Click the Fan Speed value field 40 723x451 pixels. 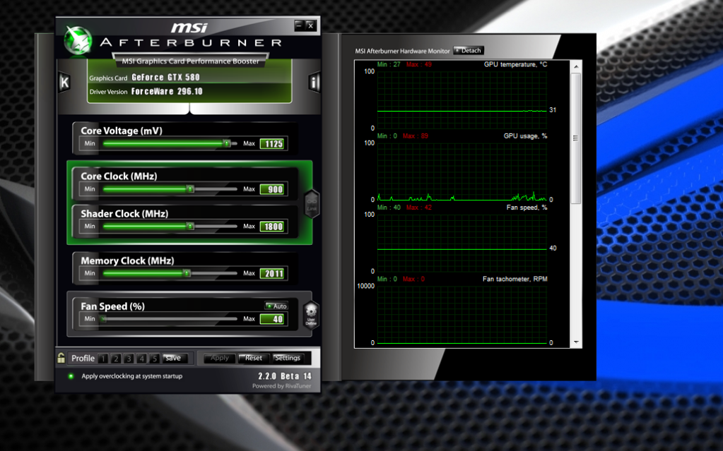tap(274, 319)
